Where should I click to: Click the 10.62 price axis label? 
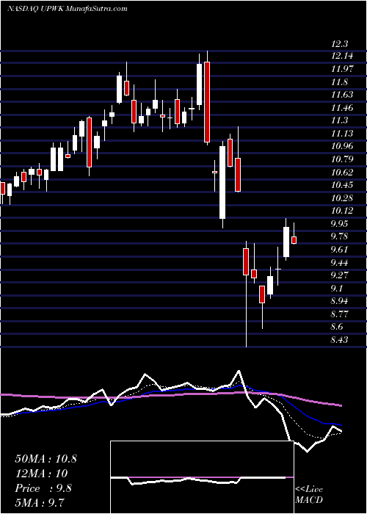[x=343, y=172]
